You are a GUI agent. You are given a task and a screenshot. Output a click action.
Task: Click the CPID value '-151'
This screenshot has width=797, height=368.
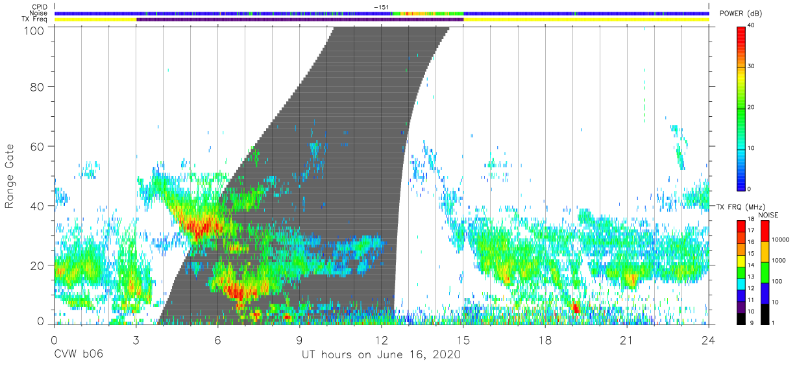[381, 6]
